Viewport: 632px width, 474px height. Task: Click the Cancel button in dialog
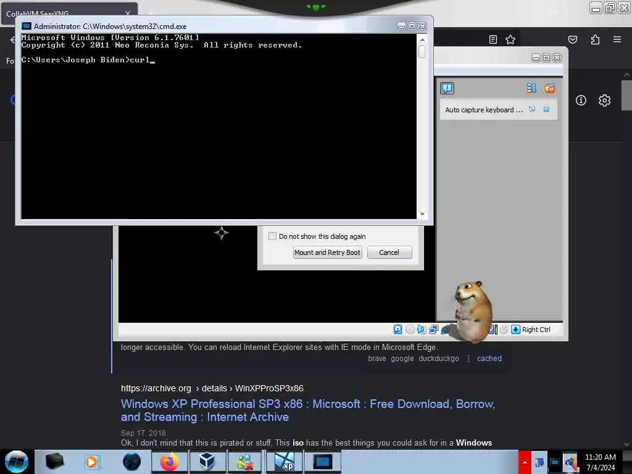389,252
